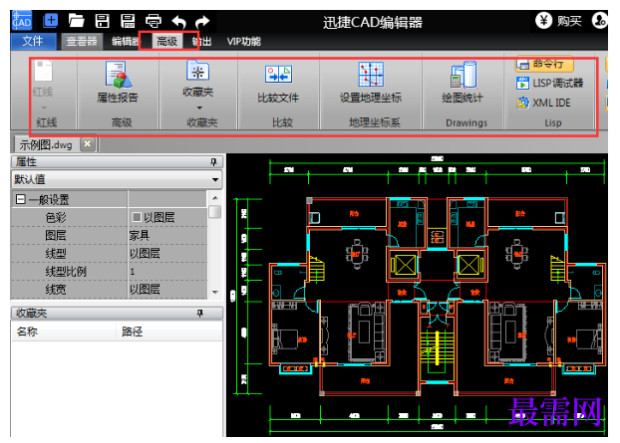This screenshot has height=443, width=620.
Task: Open the 文件 menu
Action: pyautogui.click(x=33, y=41)
